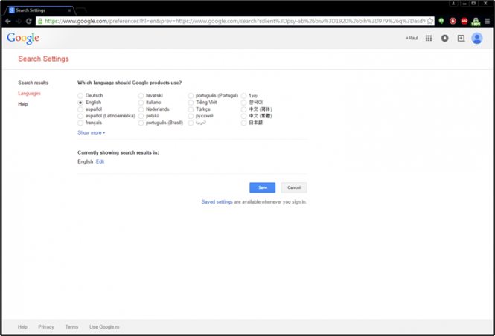Open the Saved settings link

pyautogui.click(x=217, y=201)
